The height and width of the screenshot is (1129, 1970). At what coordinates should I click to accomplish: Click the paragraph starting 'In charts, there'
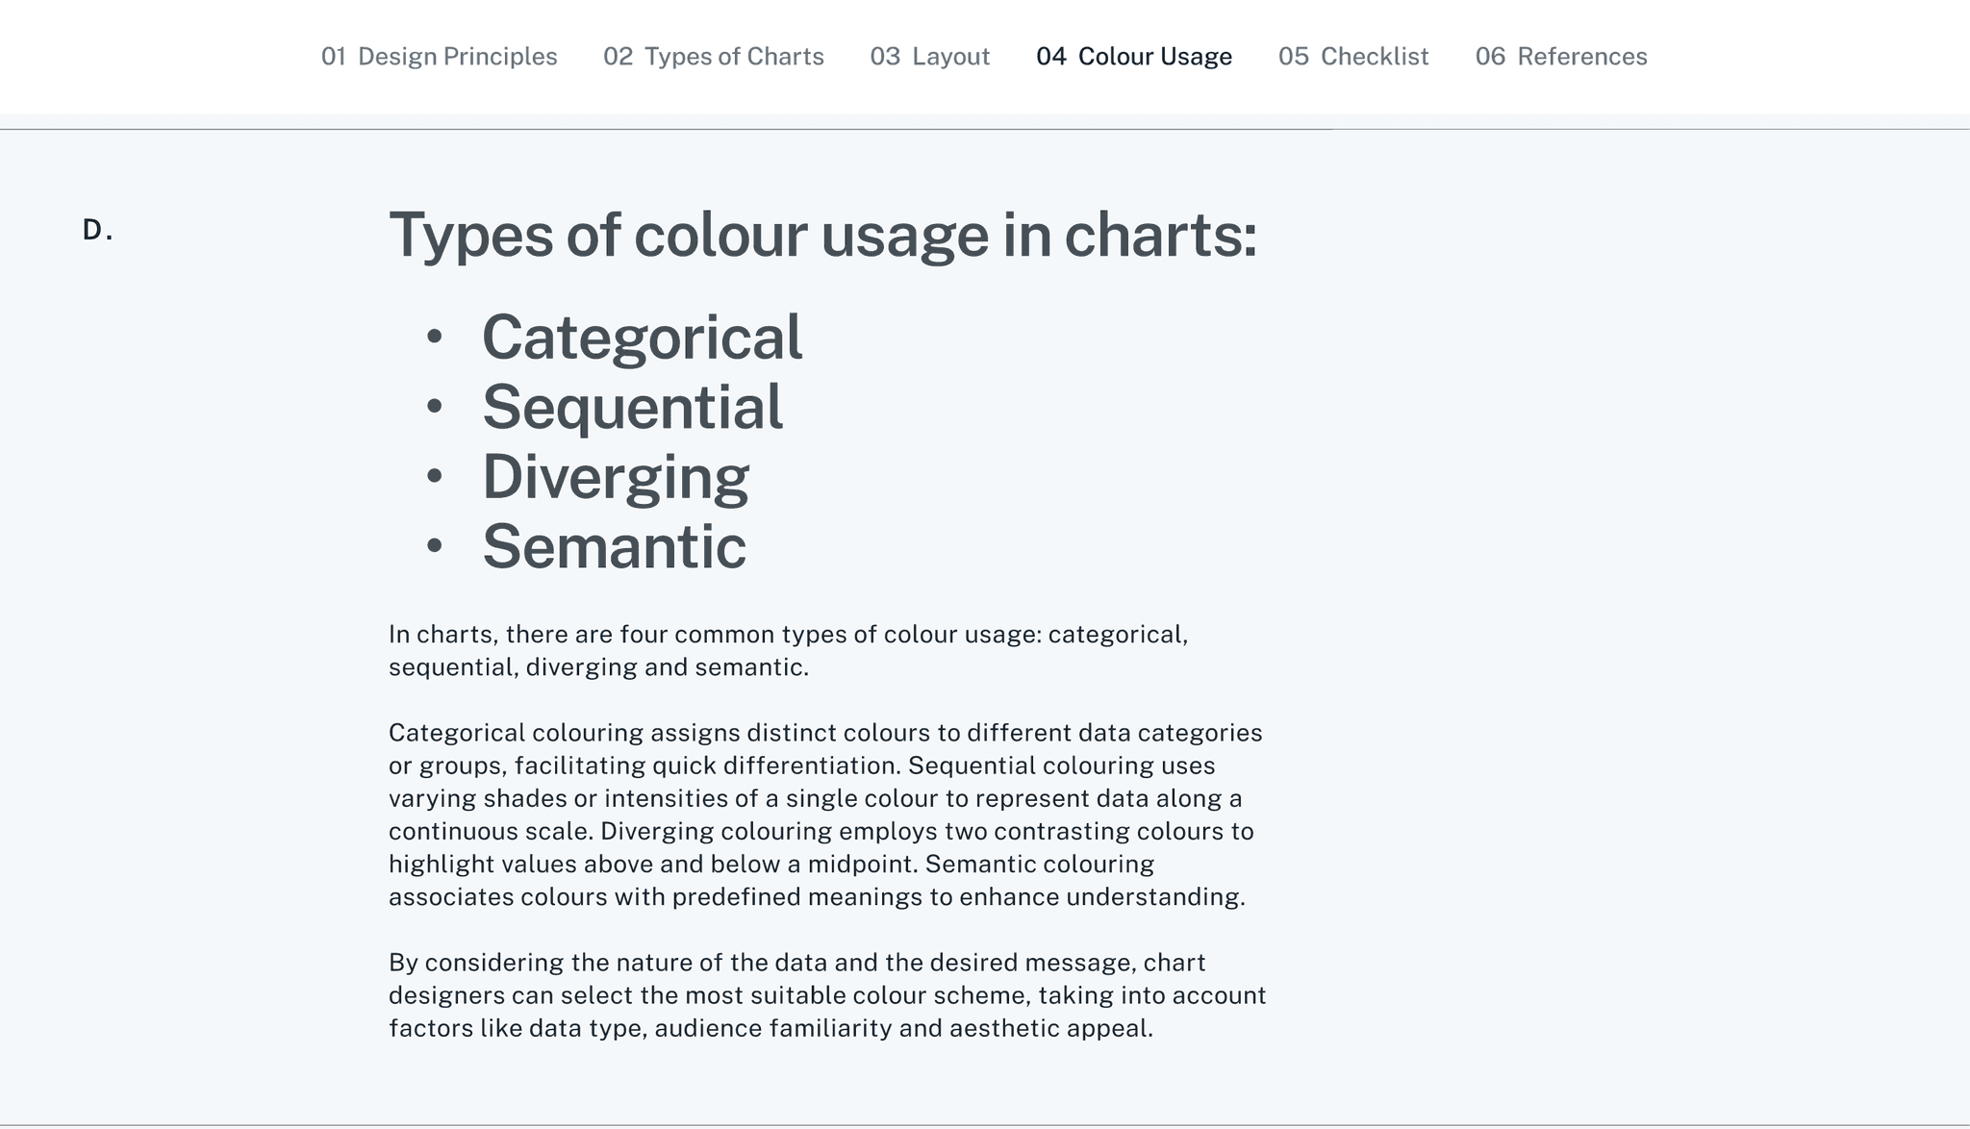tap(788, 651)
